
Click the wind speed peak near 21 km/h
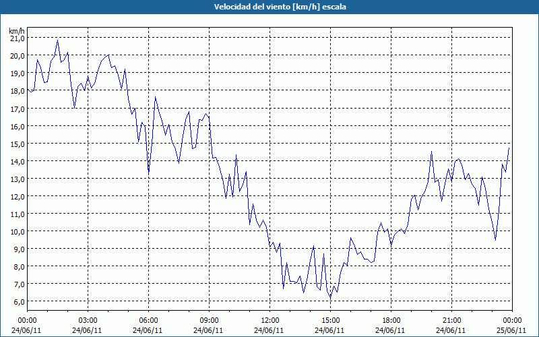pyautogui.click(x=57, y=40)
